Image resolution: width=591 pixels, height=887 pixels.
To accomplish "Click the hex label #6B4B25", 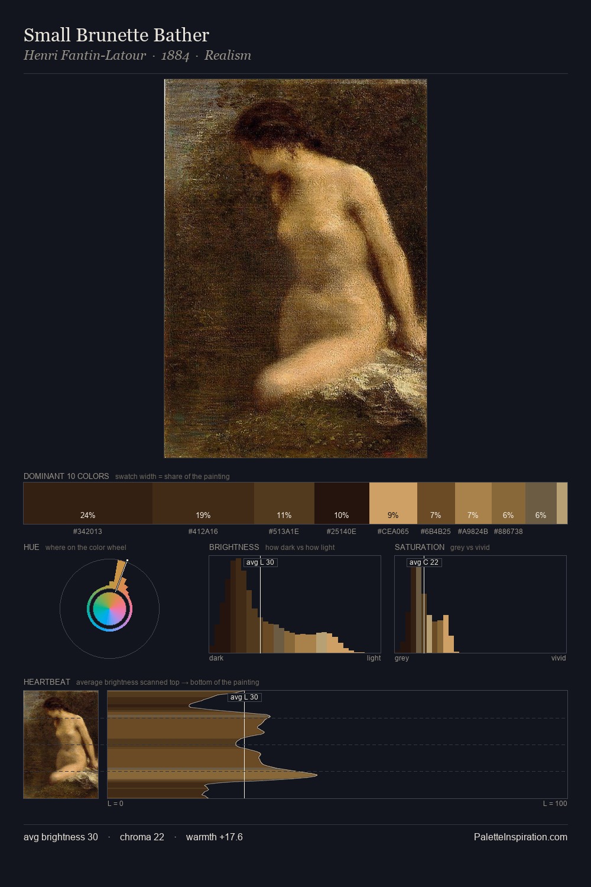I will pos(436,532).
